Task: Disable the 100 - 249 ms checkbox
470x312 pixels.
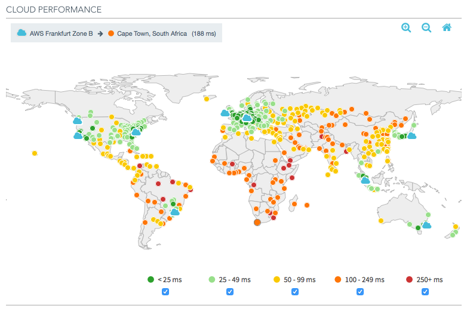Action: tap(360, 292)
